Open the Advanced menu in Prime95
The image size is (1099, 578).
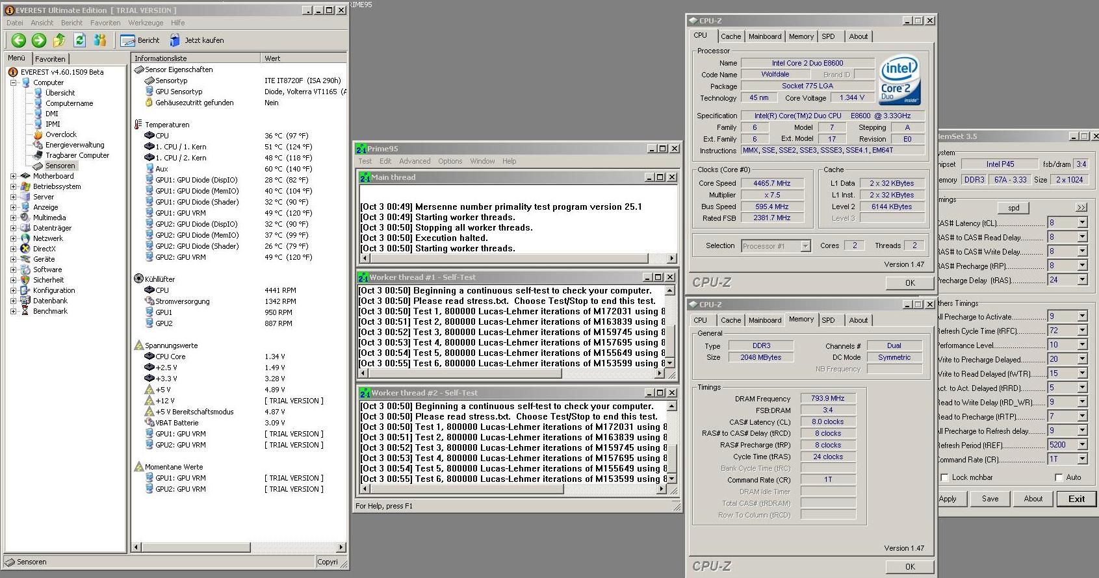pos(415,161)
